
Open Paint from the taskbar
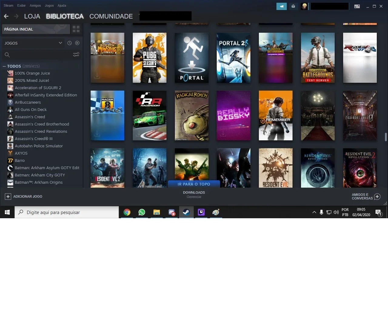click(216, 212)
